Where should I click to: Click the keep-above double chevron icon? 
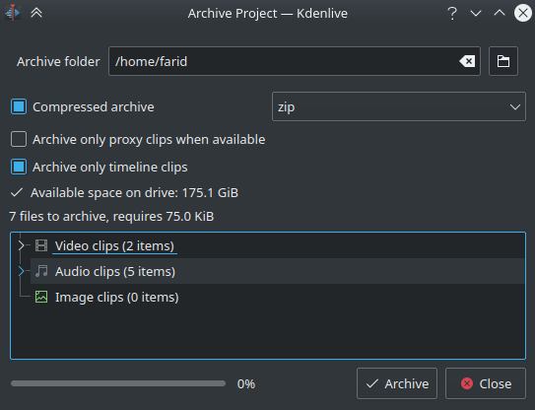[36, 13]
